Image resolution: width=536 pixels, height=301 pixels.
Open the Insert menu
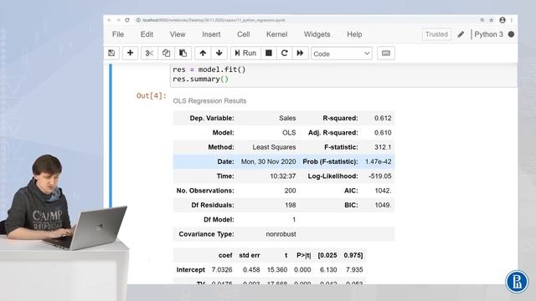[211, 34]
